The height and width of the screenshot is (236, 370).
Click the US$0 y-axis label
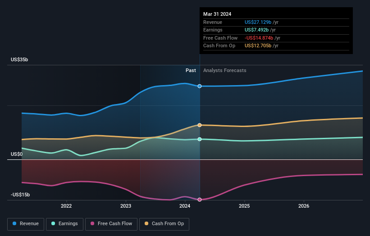click(17, 154)
